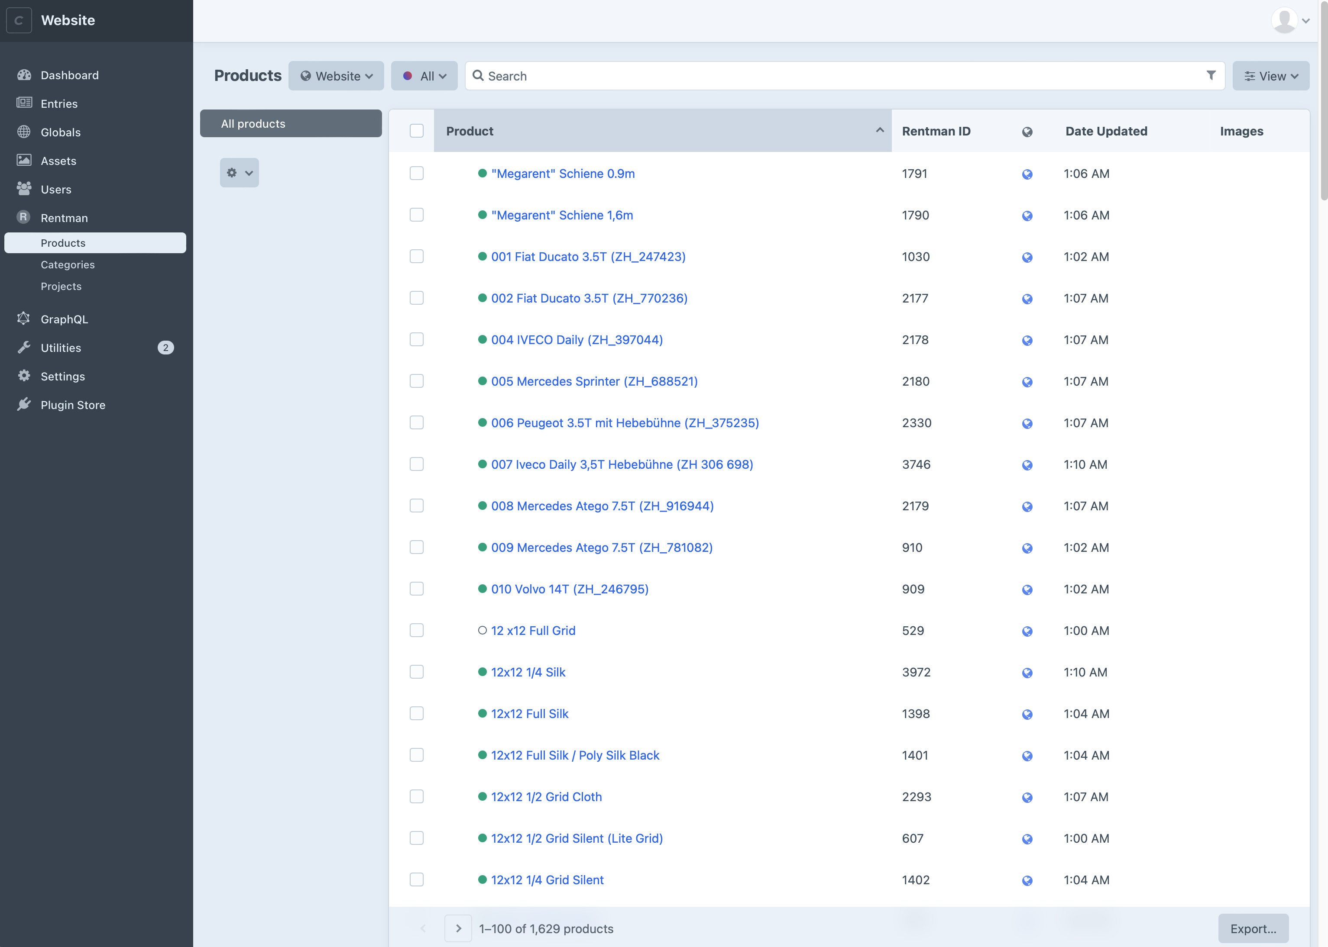Click globe icon in 12x12 1/4 Silk row
The width and height of the screenshot is (1328, 947).
pyautogui.click(x=1027, y=673)
